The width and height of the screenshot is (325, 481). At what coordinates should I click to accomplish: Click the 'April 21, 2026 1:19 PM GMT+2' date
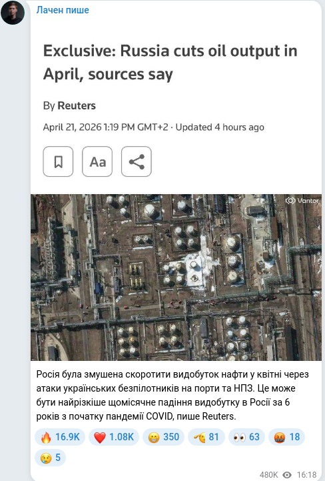click(x=105, y=127)
